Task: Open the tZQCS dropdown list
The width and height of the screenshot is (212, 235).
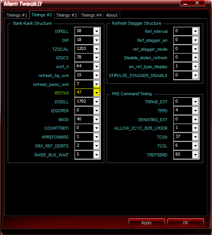Action: [97, 58]
